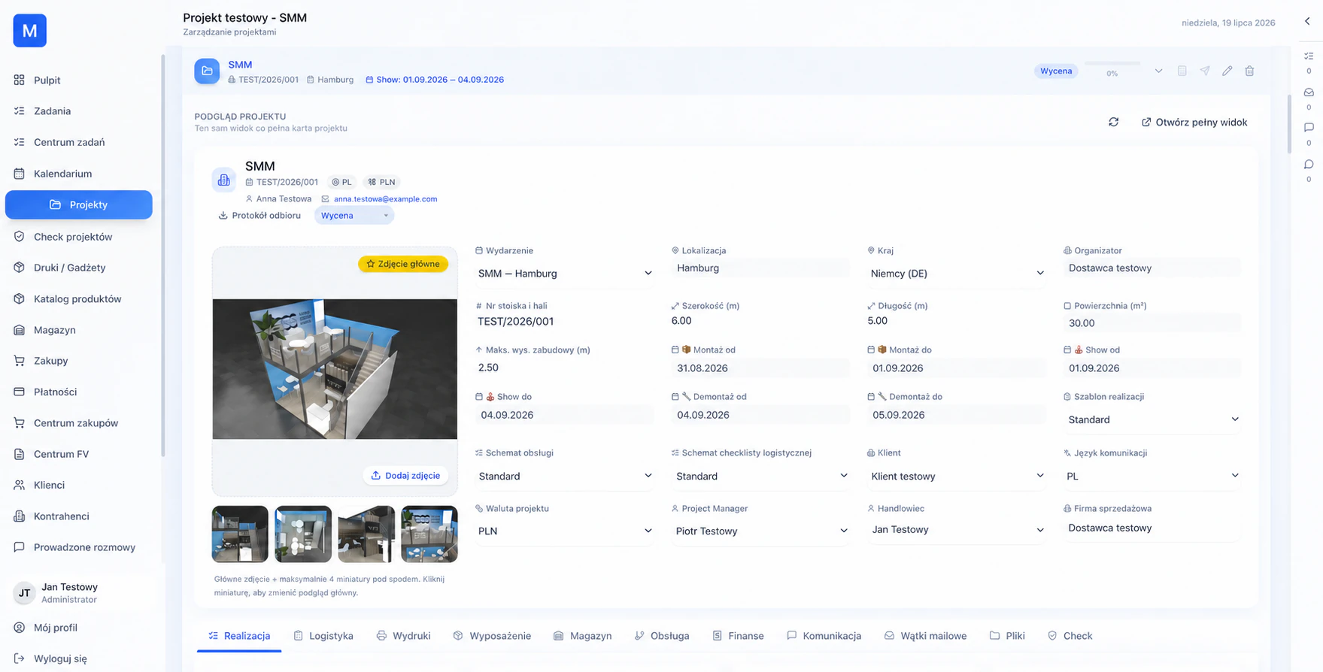
Task: Click Protokół odbioru download button
Action: tap(259, 215)
